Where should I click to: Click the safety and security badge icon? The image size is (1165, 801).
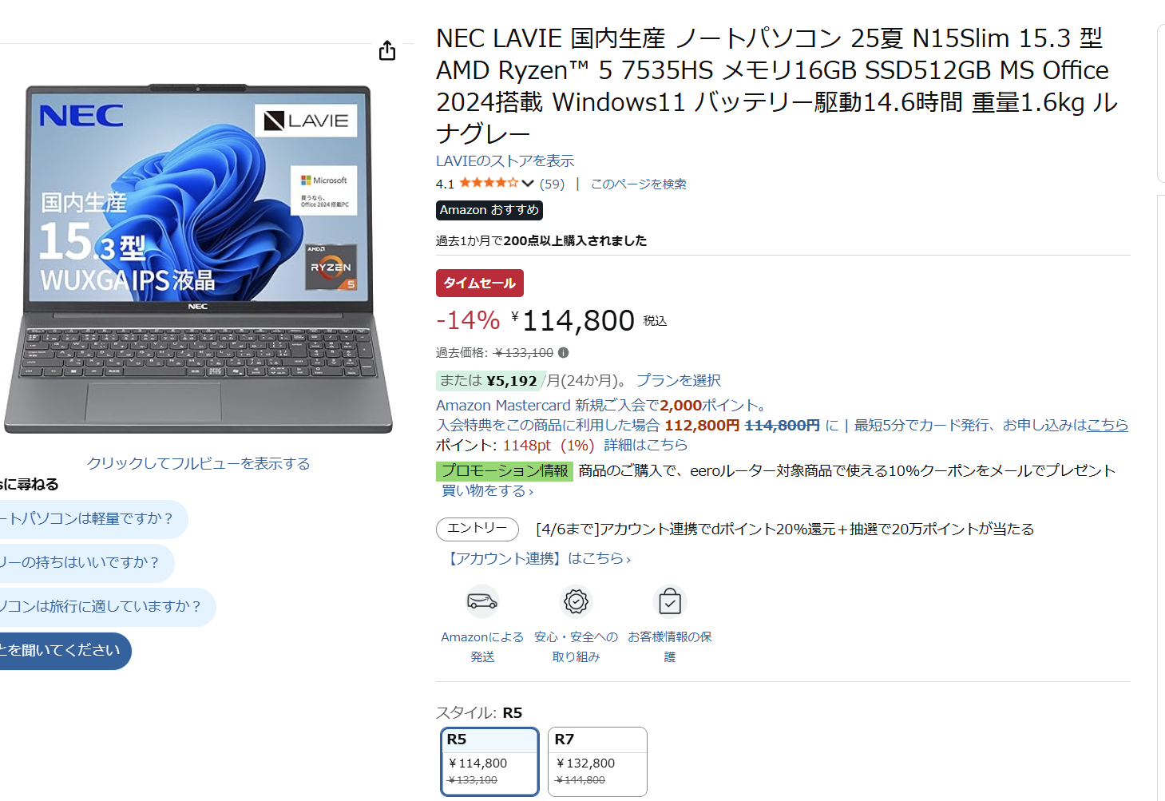click(x=576, y=601)
